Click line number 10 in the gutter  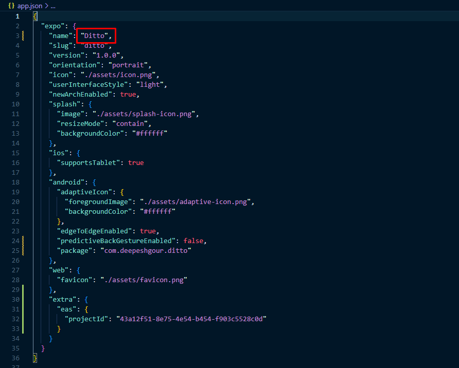click(x=16, y=104)
